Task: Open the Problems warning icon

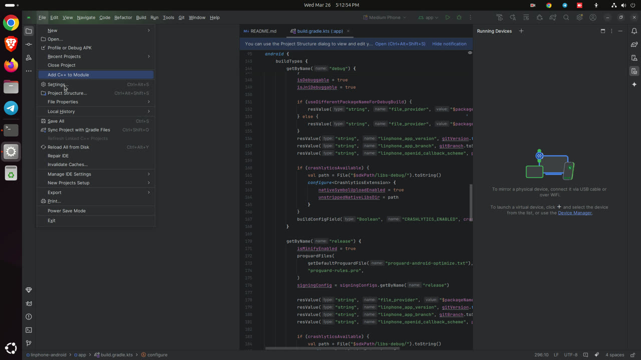Action: pyautogui.click(x=29, y=316)
